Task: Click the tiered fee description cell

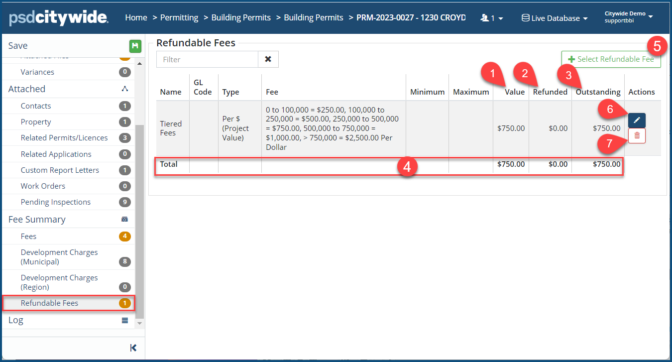Action: click(x=333, y=128)
